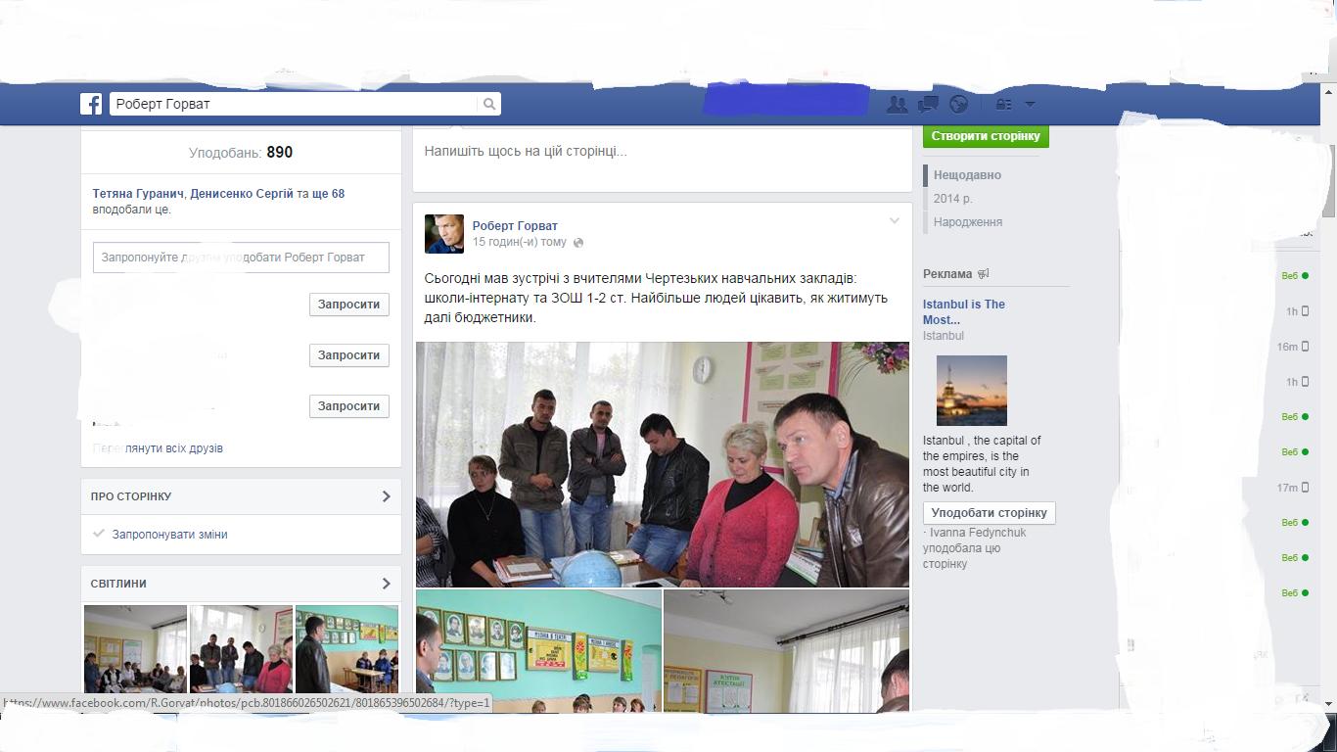Image resolution: width=1337 pixels, height=752 pixels.
Task: Click the invite friends input field
Action: click(241, 258)
